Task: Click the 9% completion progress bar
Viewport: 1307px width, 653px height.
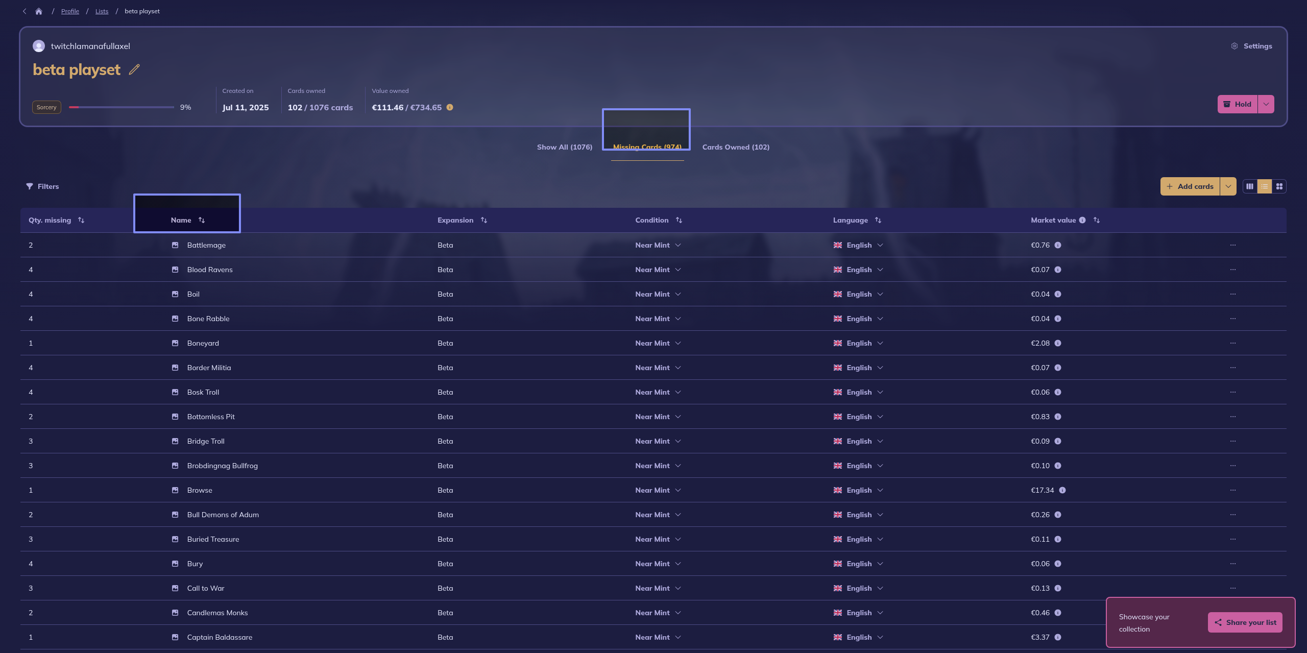Action: 122,107
